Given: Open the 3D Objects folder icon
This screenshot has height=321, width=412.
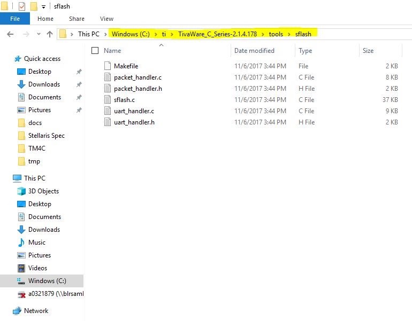Looking at the screenshot, I should (21, 191).
